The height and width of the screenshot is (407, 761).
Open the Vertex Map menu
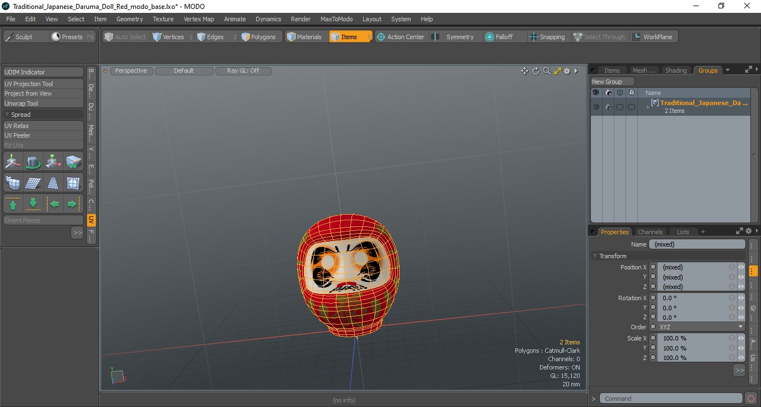[x=199, y=19]
